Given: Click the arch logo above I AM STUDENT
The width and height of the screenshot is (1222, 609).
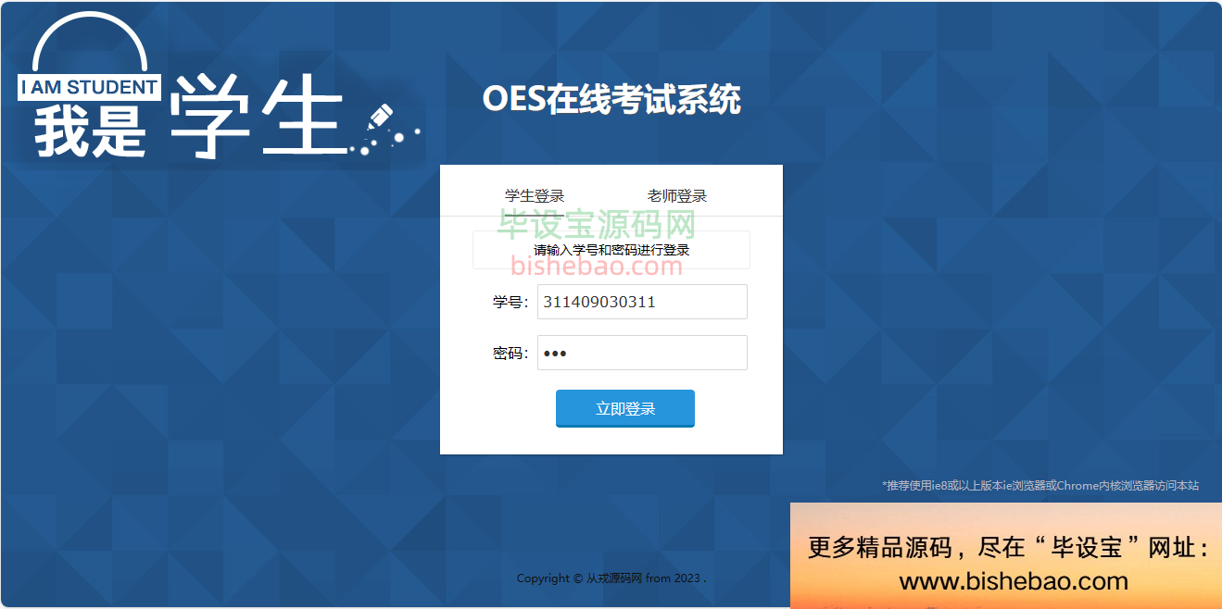Looking at the screenshot, I should pyautogui.click(x=89, y=42).
